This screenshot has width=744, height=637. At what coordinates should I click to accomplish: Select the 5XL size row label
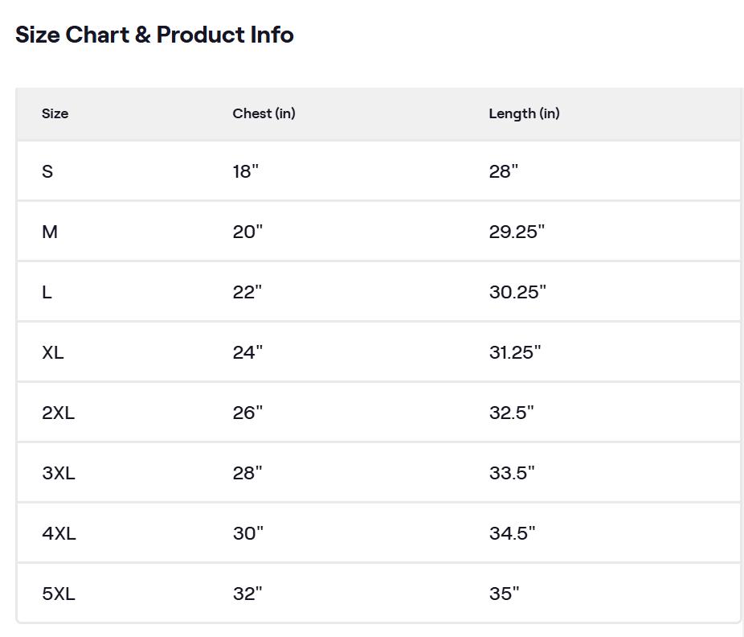point(58,594)
